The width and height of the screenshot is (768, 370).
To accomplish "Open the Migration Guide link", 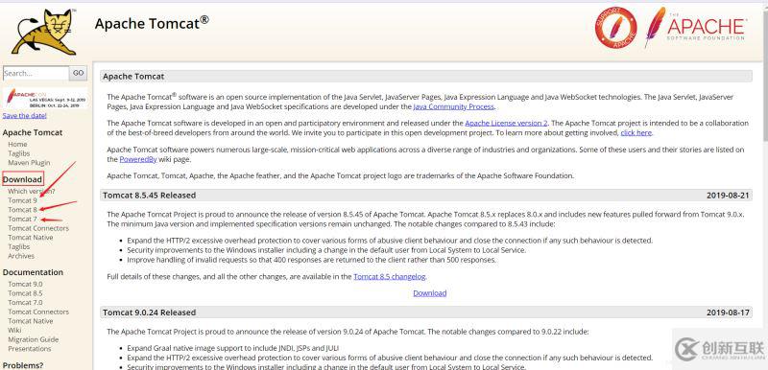I will [34, 339].
